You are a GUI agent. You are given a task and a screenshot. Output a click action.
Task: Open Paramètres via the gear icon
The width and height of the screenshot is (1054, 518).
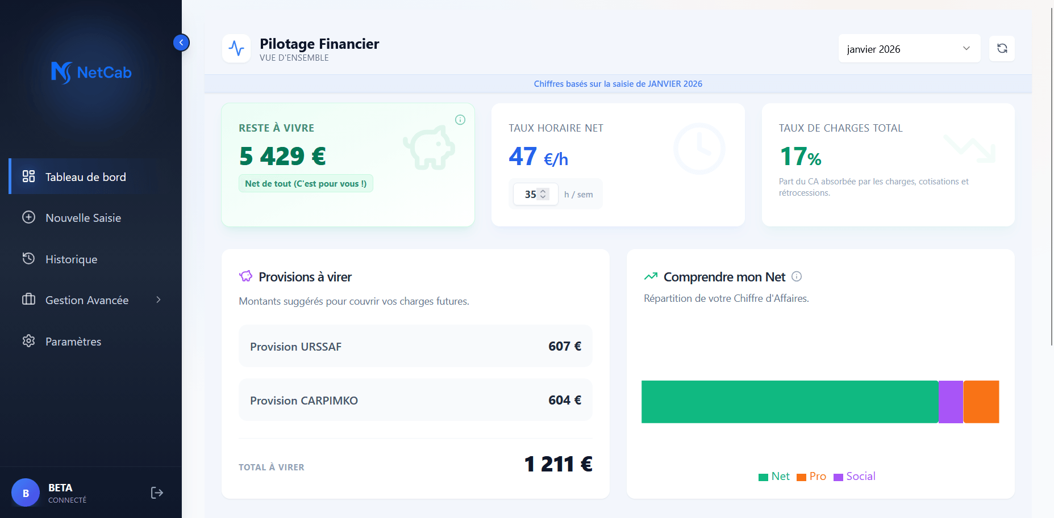28,341
